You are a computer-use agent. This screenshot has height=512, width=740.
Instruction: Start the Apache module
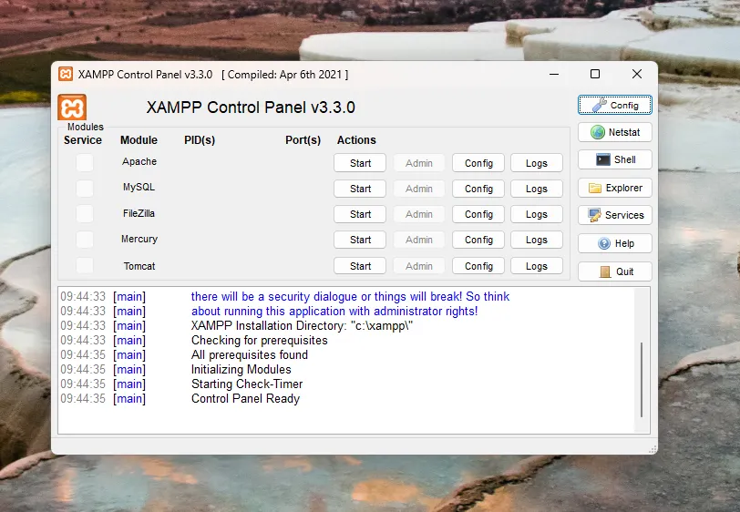coord(360,163)
